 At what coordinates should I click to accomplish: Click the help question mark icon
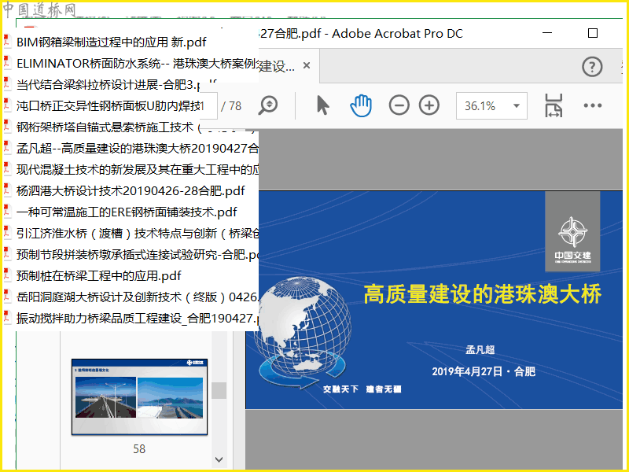(592, 67)
